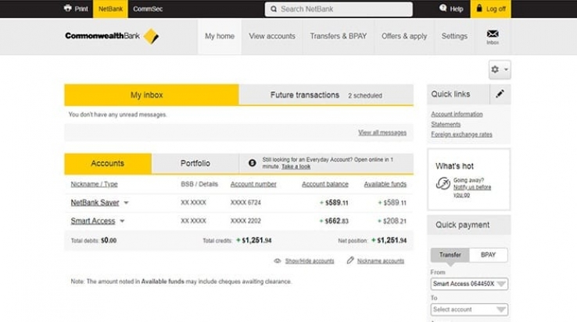577x322 pixels.
Task: Click the Going away travel icon
Action: [443, 184]
